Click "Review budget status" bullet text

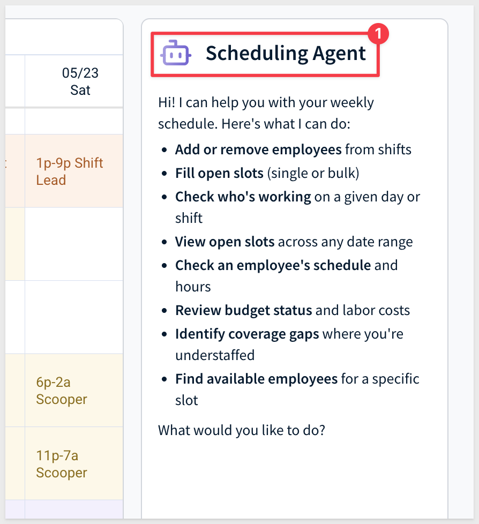click(243, 310)
